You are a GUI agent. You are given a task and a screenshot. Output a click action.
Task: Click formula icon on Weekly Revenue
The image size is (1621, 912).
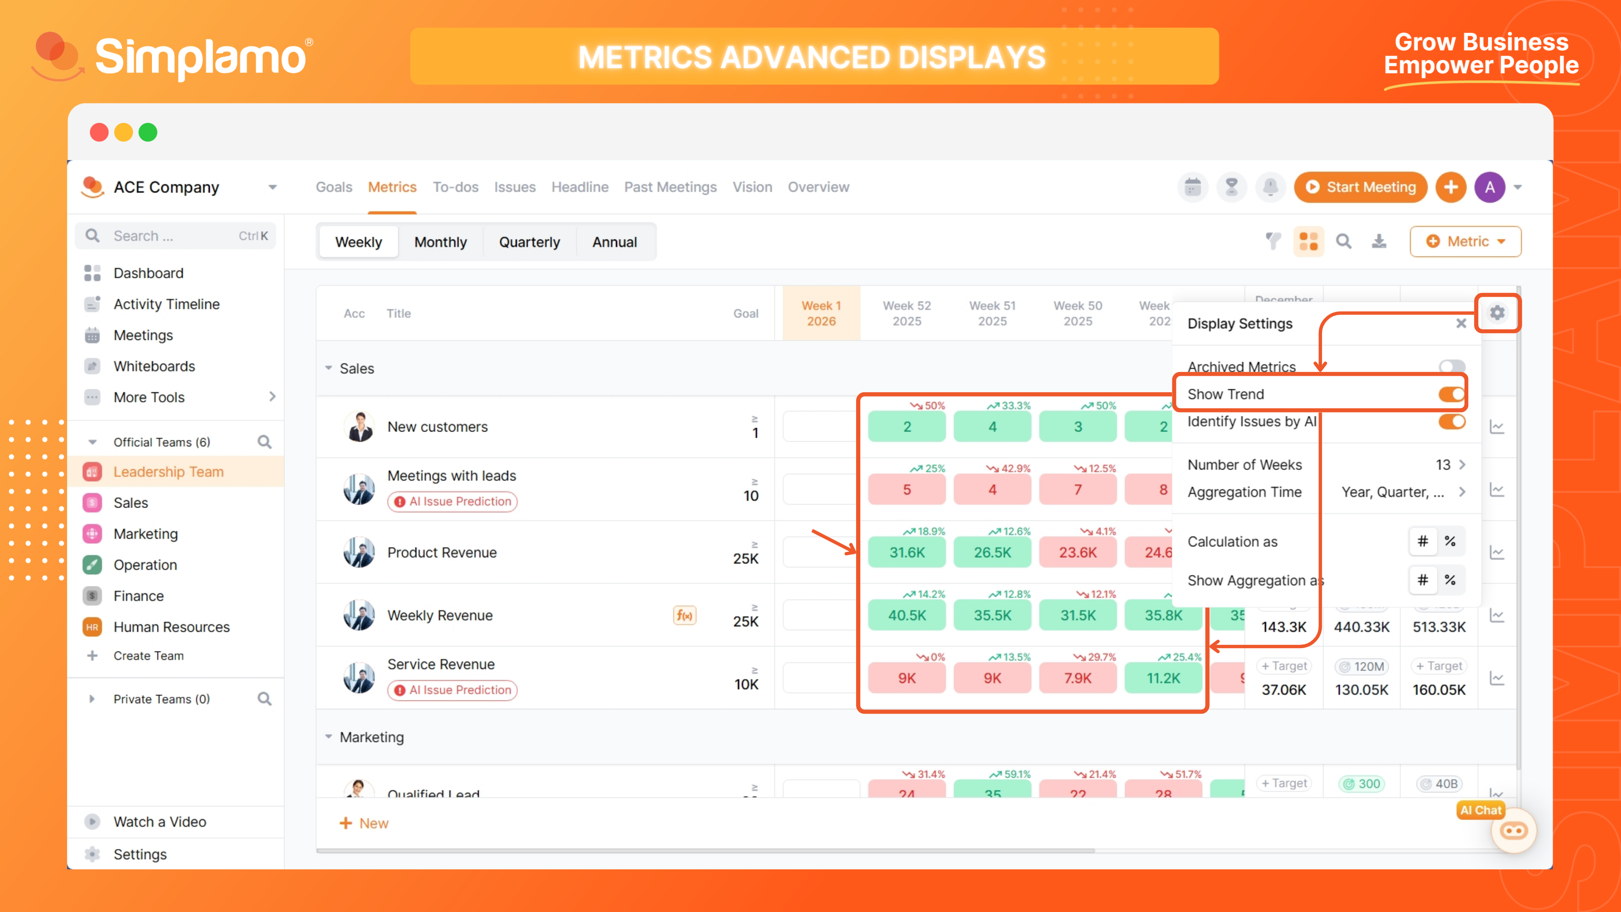[x=684, y=615]
